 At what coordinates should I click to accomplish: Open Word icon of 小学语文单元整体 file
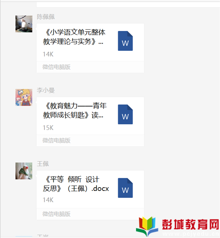click(x=125, y=41)
